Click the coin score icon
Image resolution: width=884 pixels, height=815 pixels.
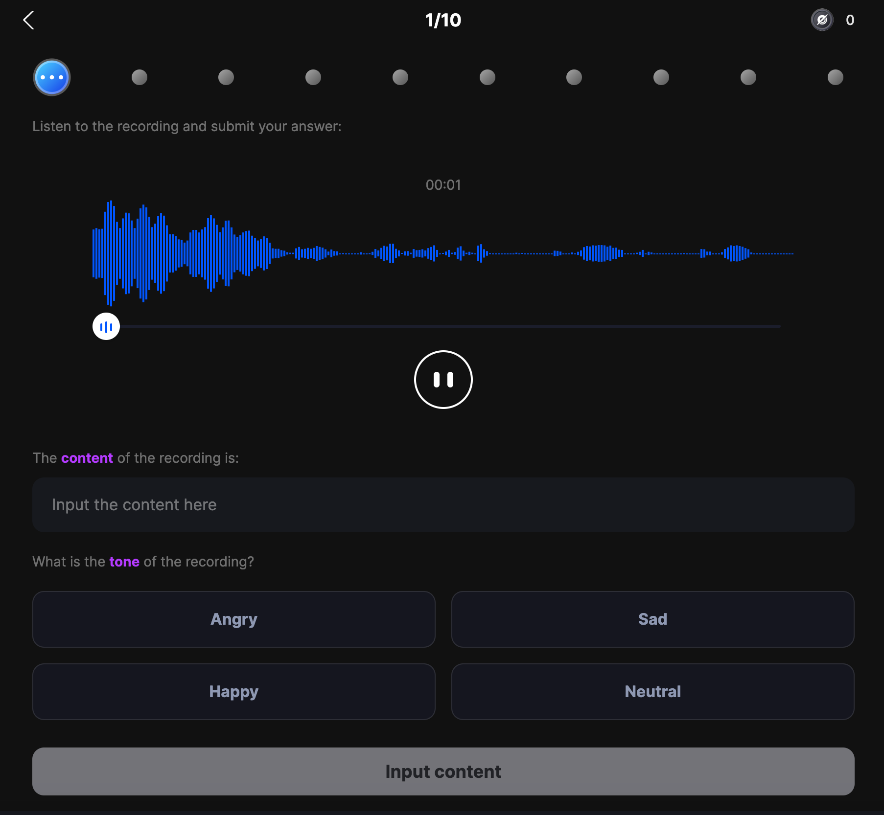pos(822,20)
